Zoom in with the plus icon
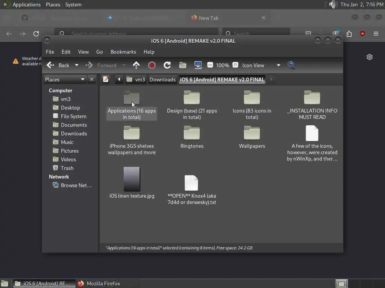The image size is (385, 288). [x=235, y=65]
